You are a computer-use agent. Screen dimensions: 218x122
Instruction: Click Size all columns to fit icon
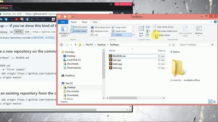click(147, 35)
